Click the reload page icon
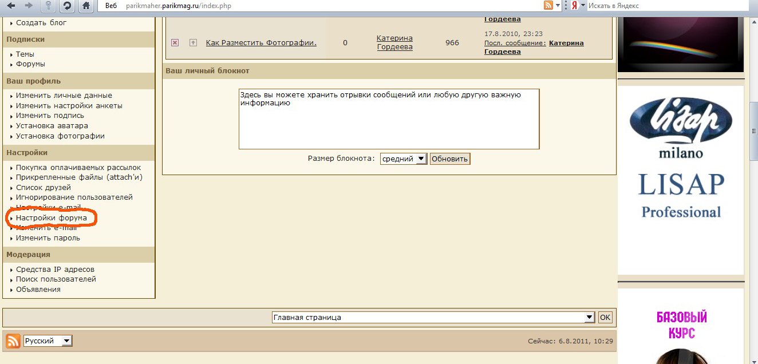Screen dimensions: 758x364 67,6
